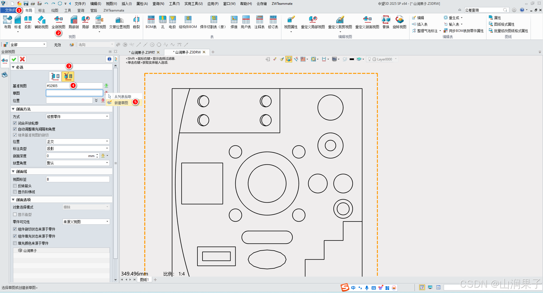Open the 修订表 revision table tool
Image resolution: width=543 pixels, height=293 pixels.
point(273,22)
